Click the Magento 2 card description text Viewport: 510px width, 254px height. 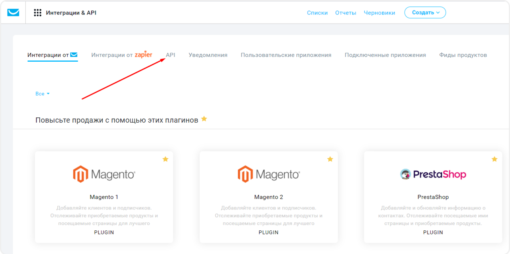point(269,216)
